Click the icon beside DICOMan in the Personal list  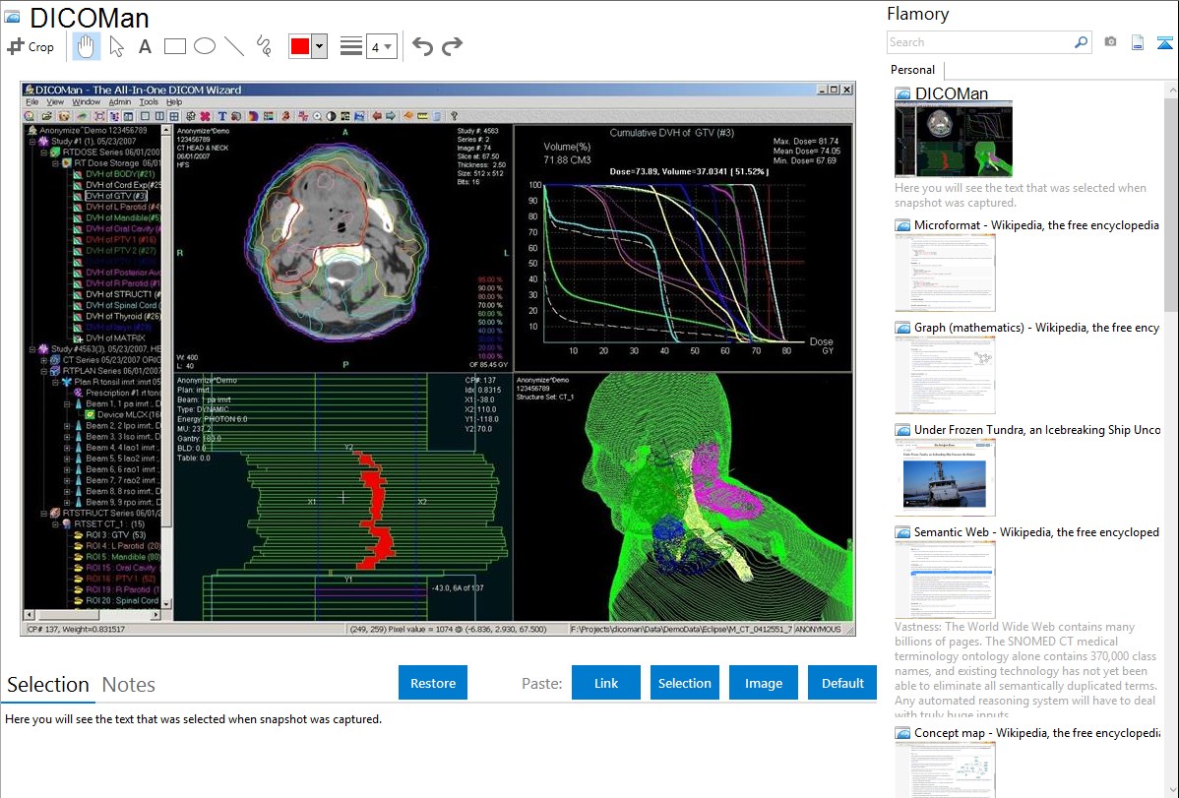pos(902,94)
